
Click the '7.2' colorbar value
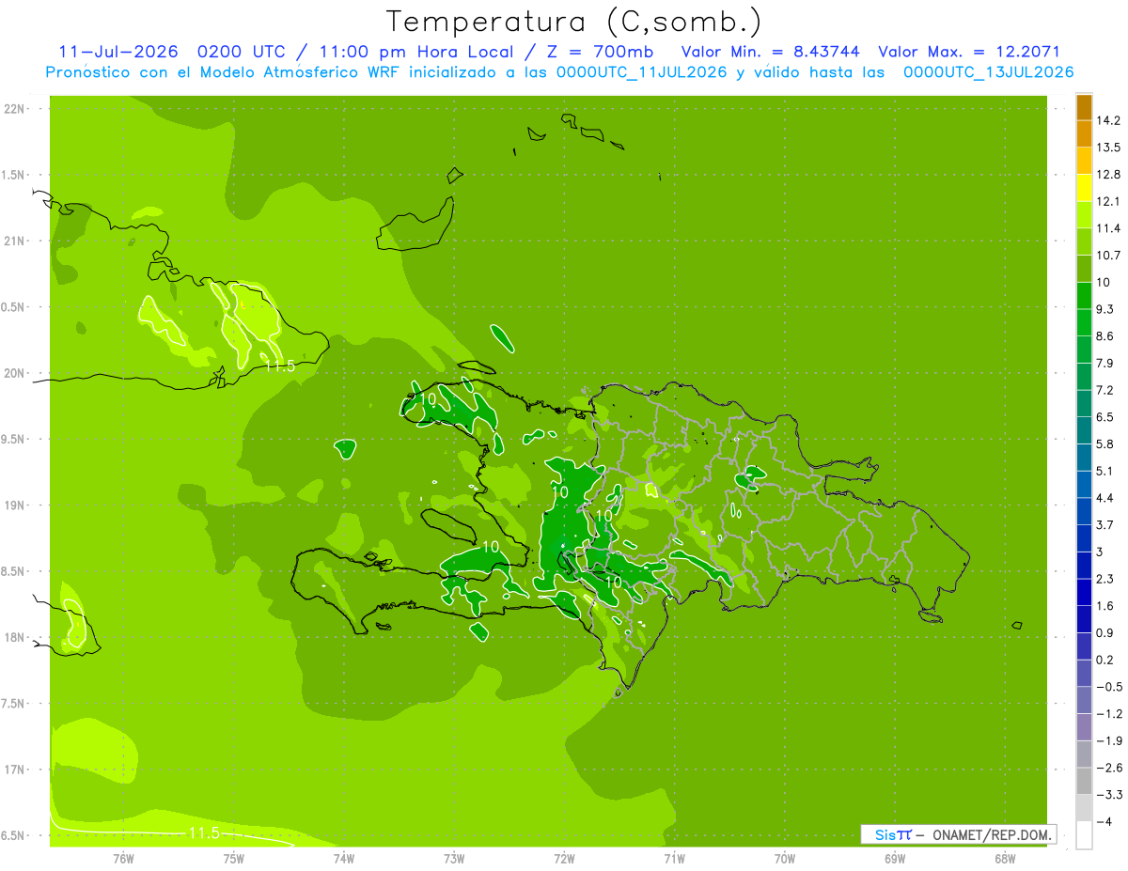point(1105,390)
